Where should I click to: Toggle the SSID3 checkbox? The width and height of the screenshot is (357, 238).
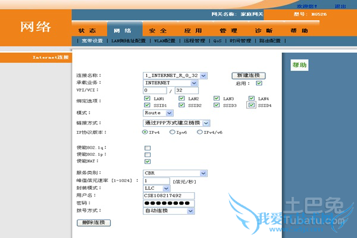point(217,105)
